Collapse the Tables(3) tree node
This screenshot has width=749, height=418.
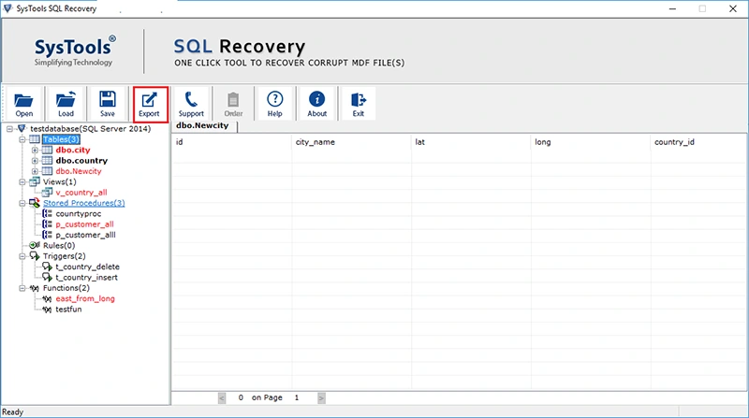22,139
